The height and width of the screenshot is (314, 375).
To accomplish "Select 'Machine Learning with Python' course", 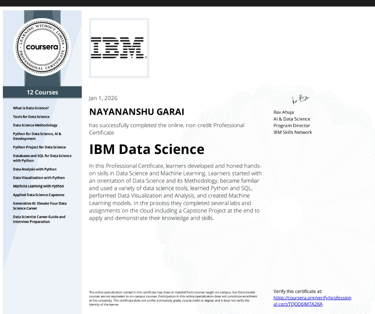I will coord(38,186).
